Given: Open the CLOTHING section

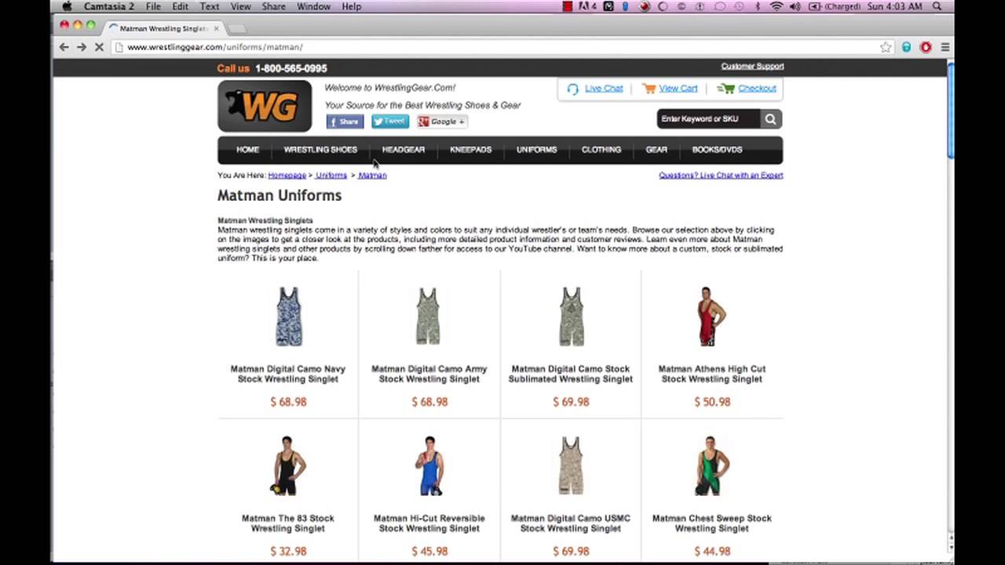Looking at the screenshot, I should point(601,149).
